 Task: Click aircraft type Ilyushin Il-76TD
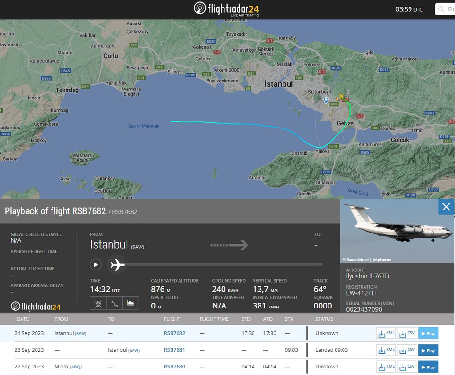tap(367, 276)
